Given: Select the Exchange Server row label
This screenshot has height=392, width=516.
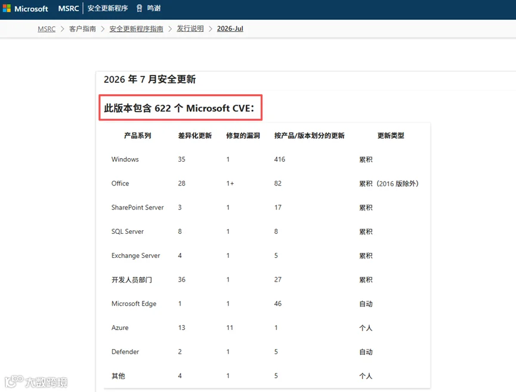Looking at the screenshot, I should (135, 255).
